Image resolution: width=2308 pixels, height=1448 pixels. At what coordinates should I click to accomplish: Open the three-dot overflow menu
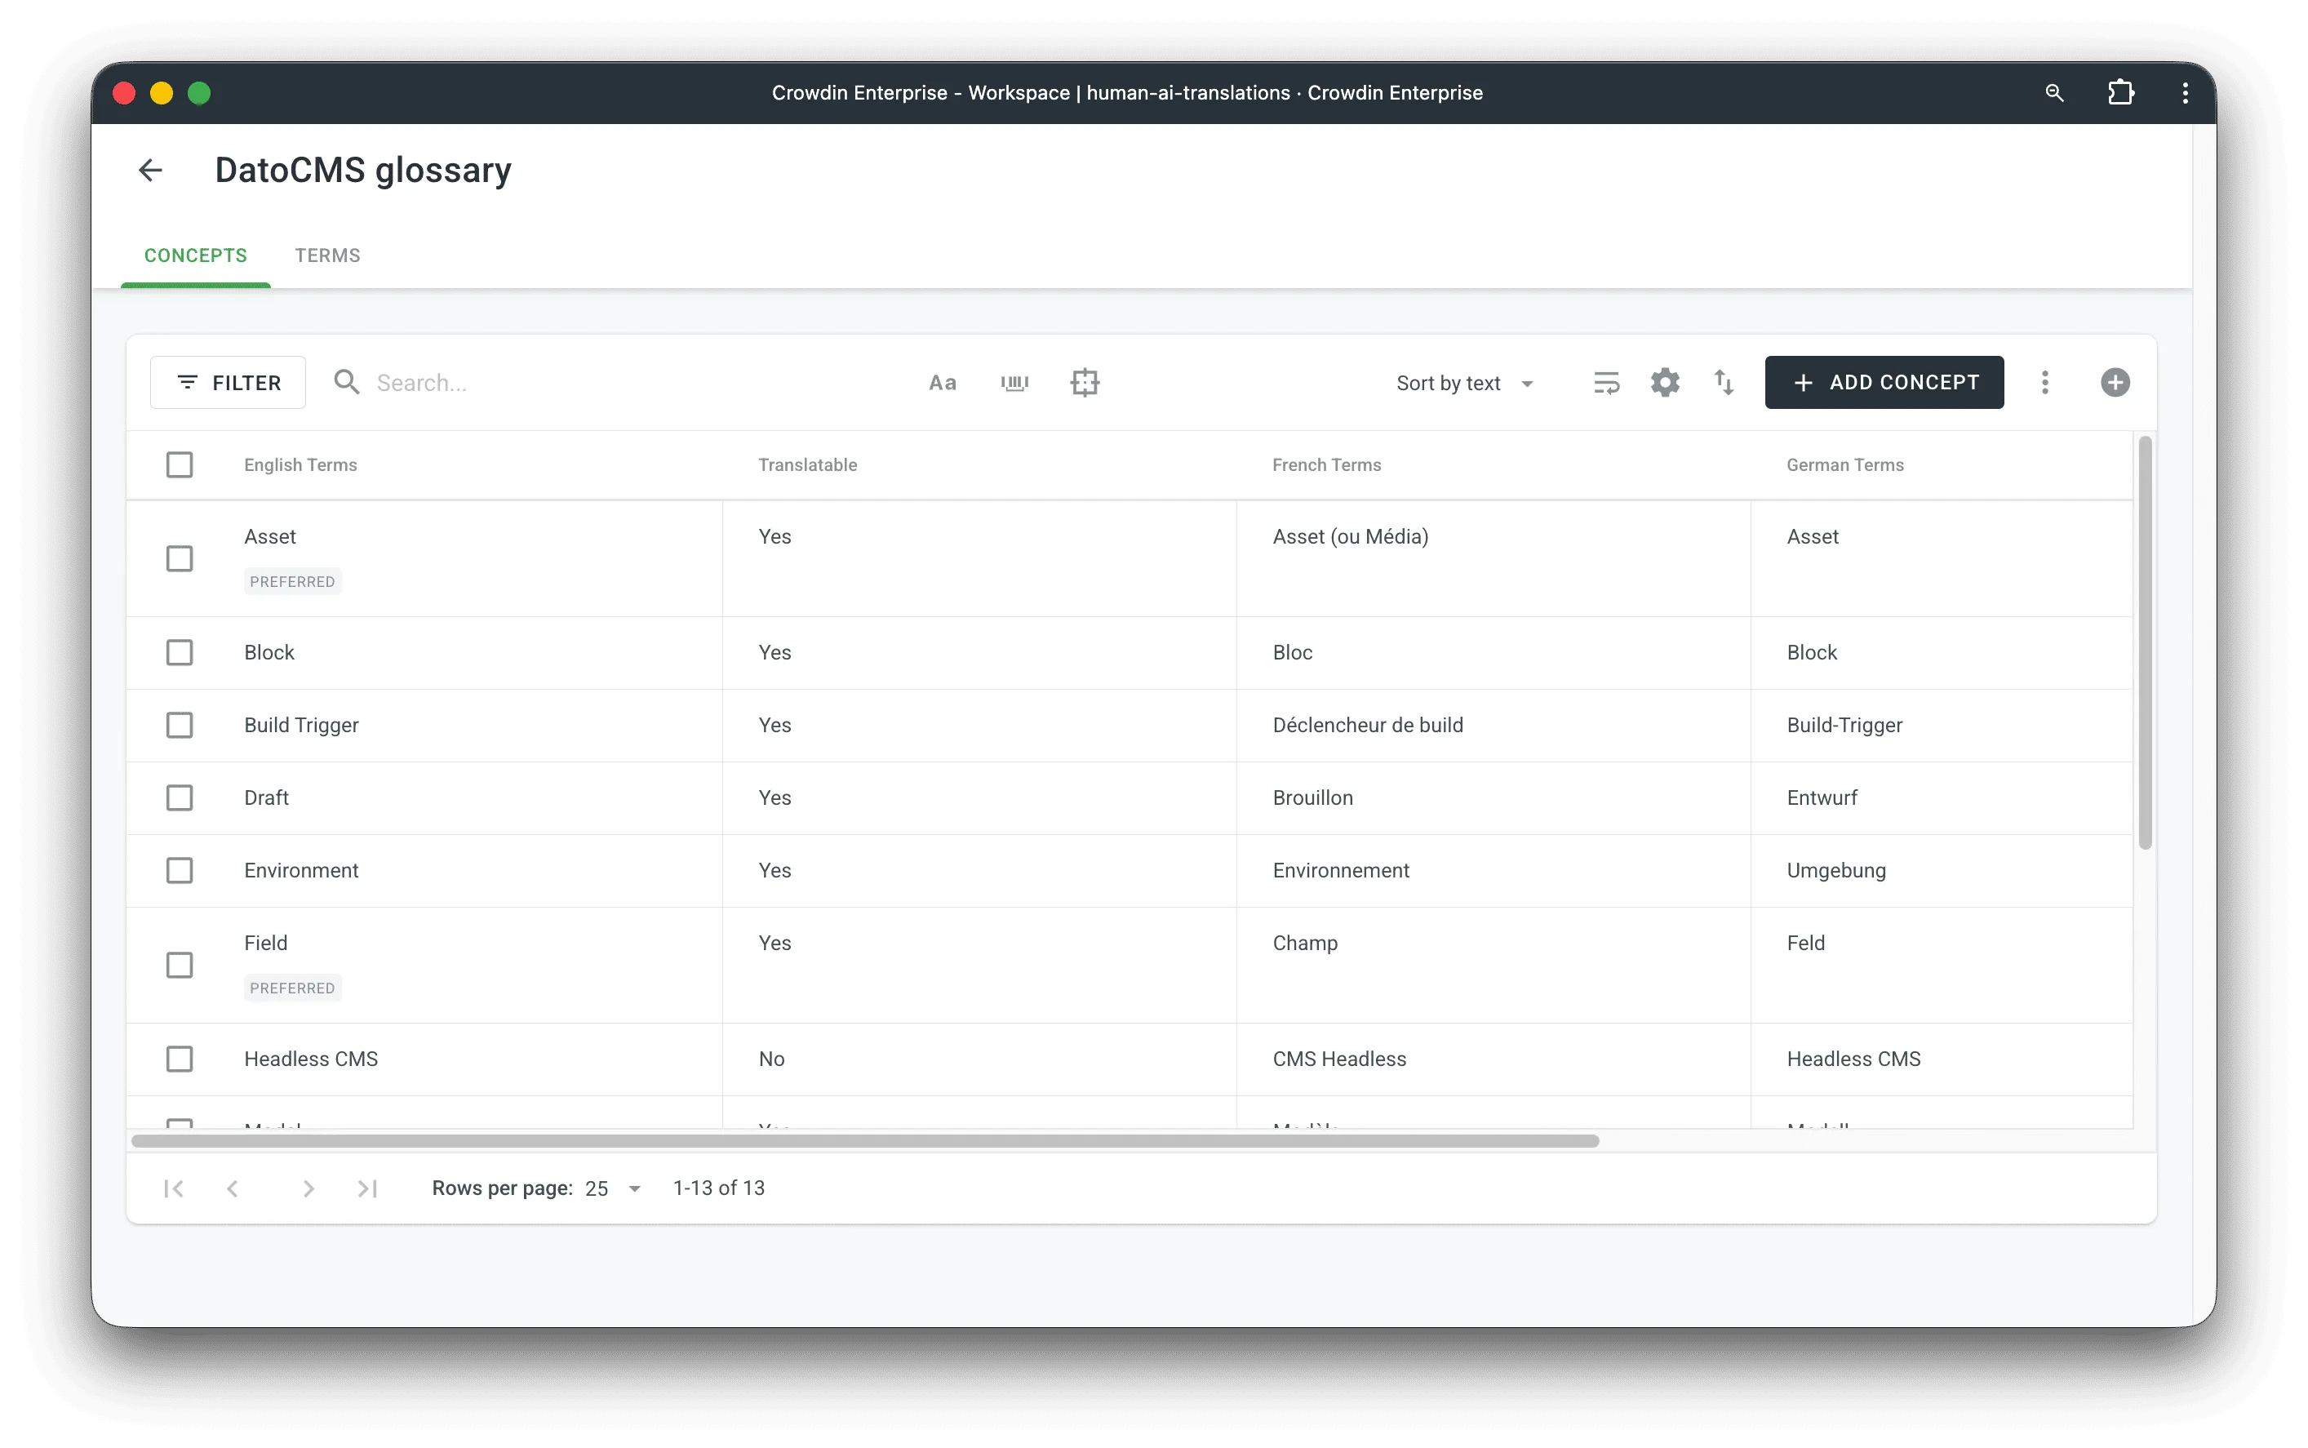2046,382
